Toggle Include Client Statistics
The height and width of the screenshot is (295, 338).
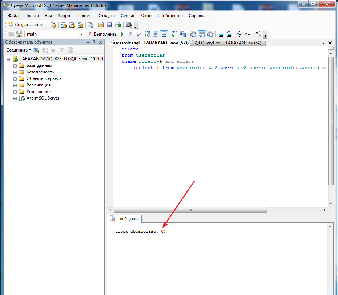(183, 34)
